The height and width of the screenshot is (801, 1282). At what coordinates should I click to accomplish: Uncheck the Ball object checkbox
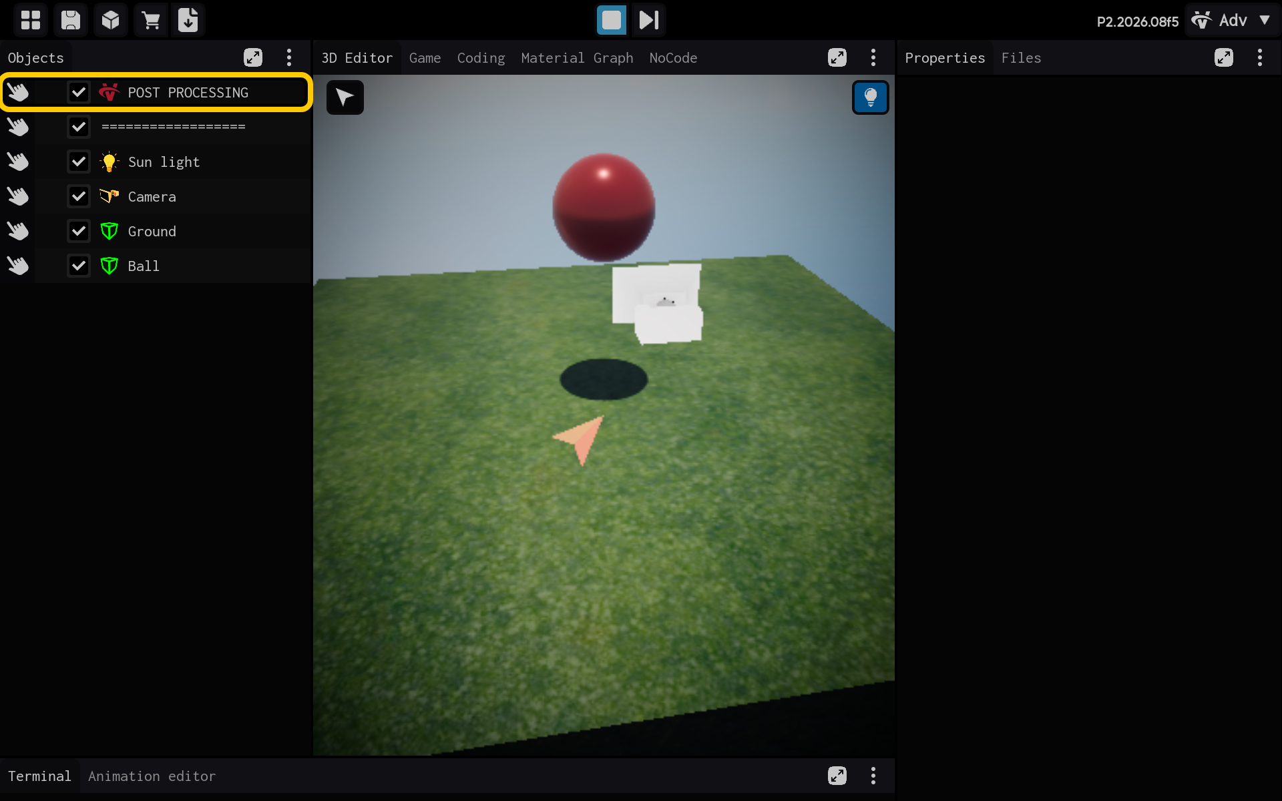[x=79, y=266]
